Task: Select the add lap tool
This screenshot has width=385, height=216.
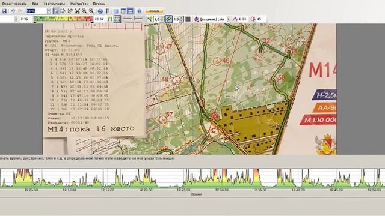Action: [x=70, y=11]
